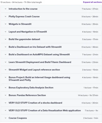
Task: Click the Widgets in Streamlit section title
Action: [x=20, y=24]
